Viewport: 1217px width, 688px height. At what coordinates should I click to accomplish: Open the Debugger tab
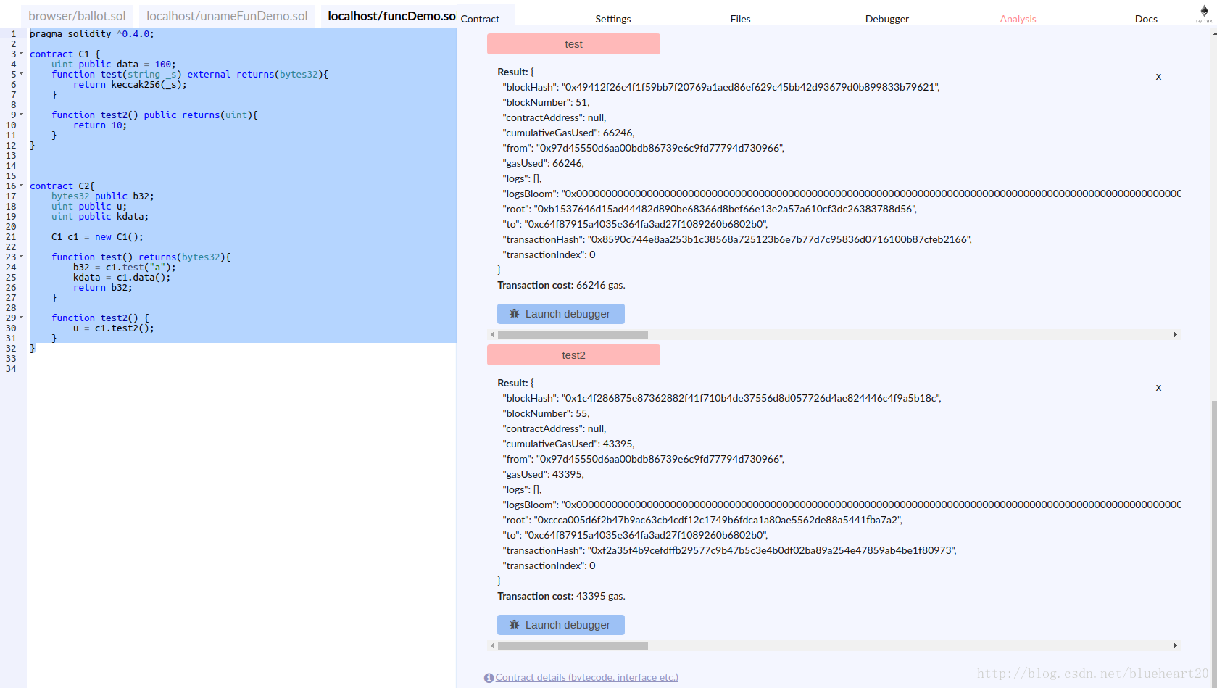[x=886, y=19]
